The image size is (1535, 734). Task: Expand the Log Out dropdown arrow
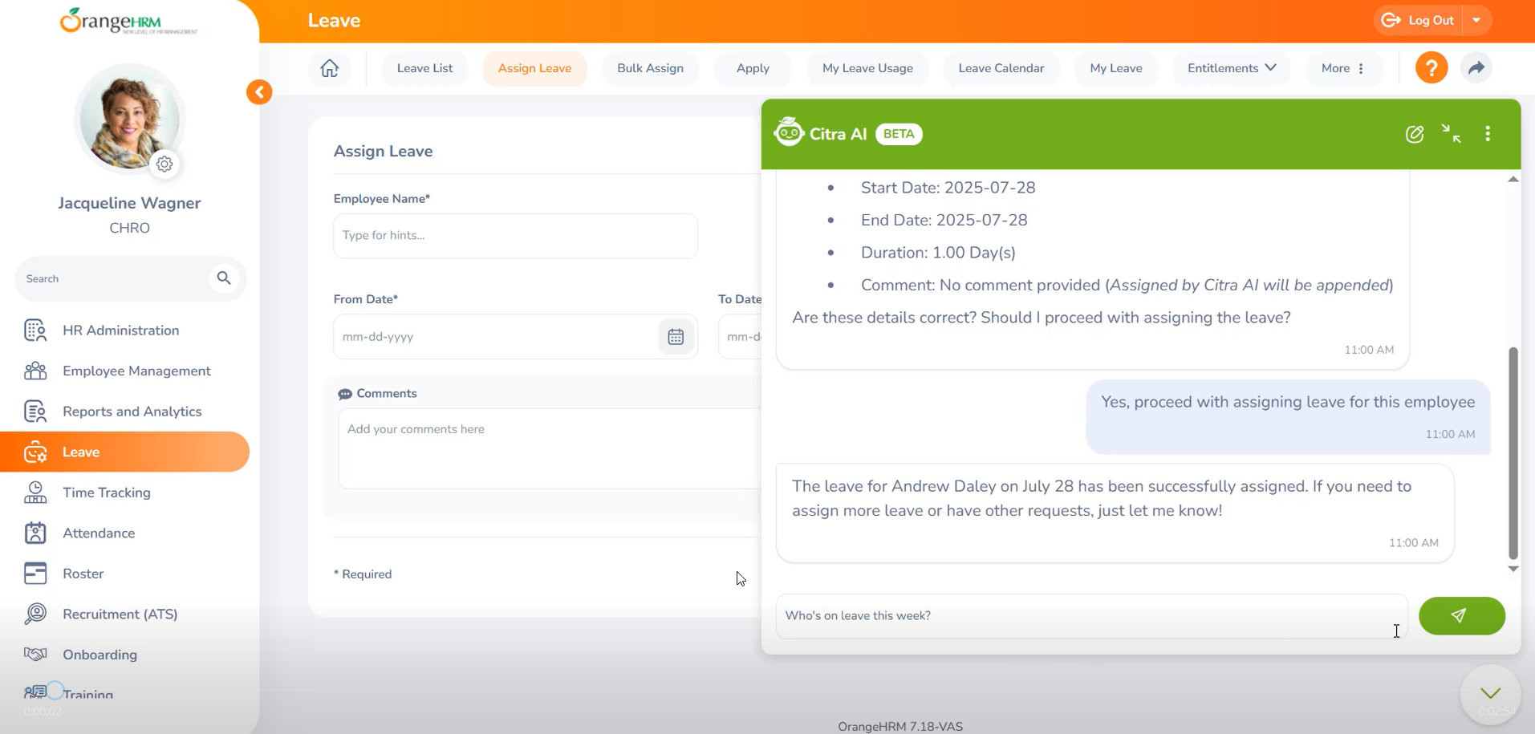pos(1476,21)
